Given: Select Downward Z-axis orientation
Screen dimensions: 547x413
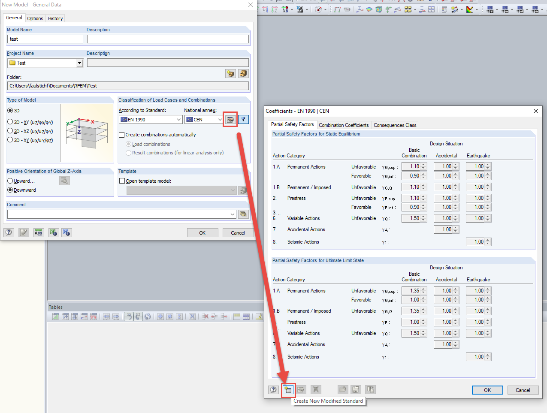Looking at the screenshot, I should pyautogui.click(x=10, y=190).
